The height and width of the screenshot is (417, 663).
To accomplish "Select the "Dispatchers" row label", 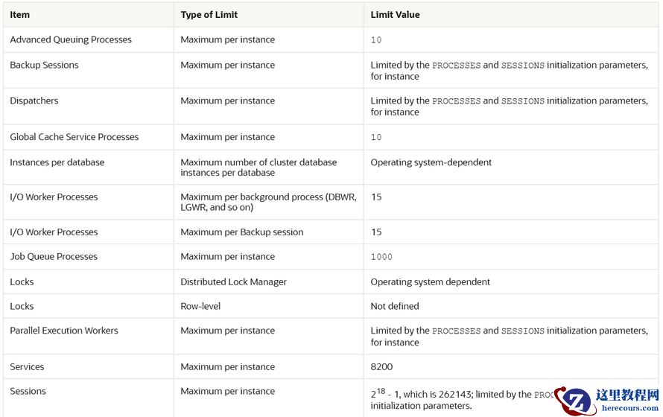I will pos(34,101).
